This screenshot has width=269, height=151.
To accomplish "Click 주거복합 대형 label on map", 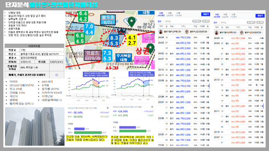I will point(124,58).
